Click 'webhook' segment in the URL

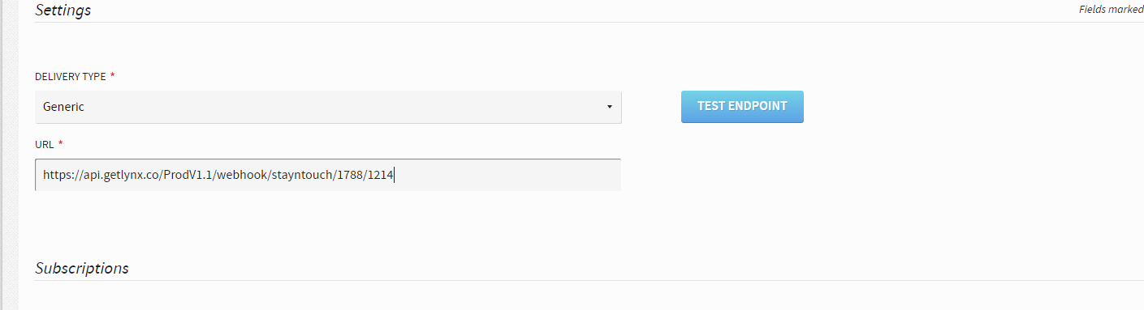[x=243, y=175]
